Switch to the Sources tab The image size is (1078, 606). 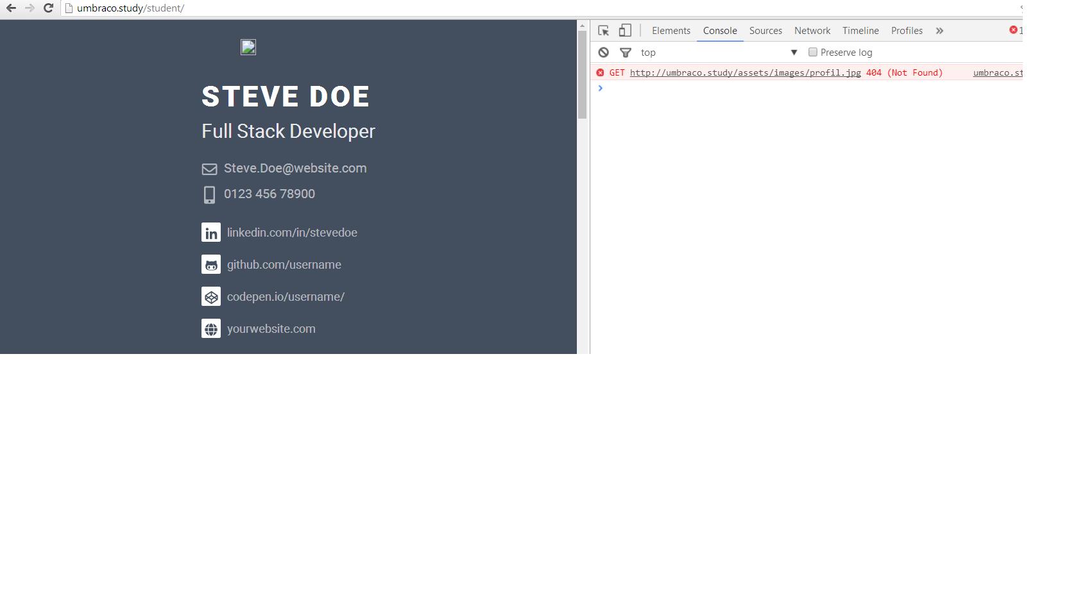click(766, 30)
